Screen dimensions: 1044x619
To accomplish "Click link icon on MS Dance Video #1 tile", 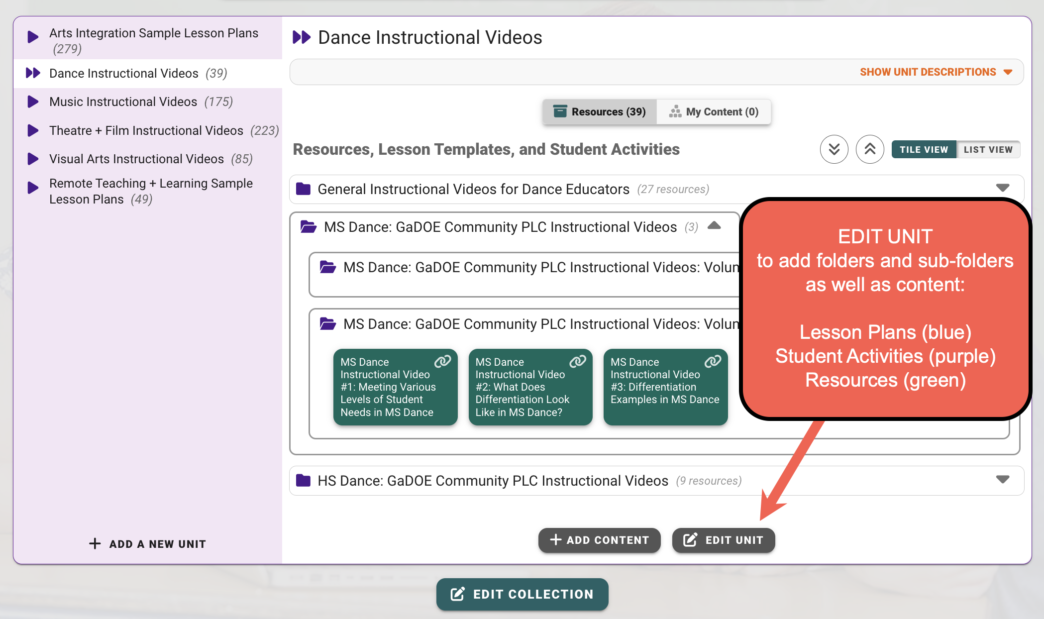I will [x=442, y=361].
